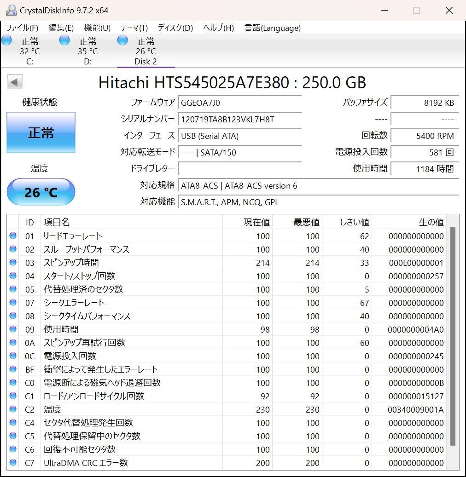466x477 pixels.
Task: Click status orb for ID C2 temperature row
Action: [x=13, y=409]
